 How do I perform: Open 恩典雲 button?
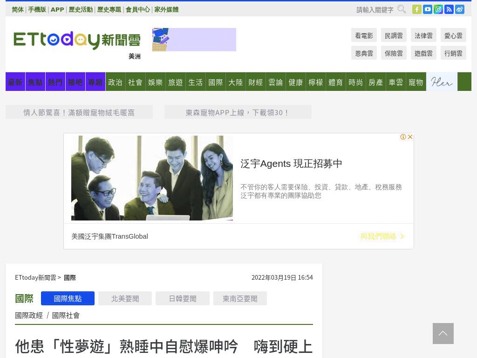(364, 53)
